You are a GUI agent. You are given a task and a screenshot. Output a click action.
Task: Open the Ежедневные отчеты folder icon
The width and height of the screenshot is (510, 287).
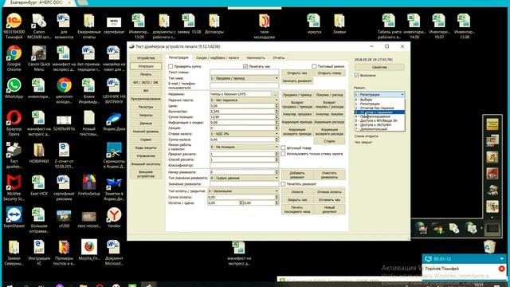pyautogui.click(x=88, y=26)
